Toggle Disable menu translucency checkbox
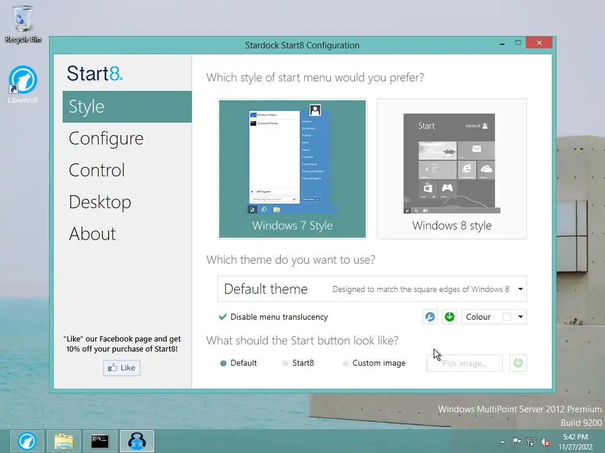The height and width of the screenshot is (453, 605). pyautogui.click(x=273, y=317)
